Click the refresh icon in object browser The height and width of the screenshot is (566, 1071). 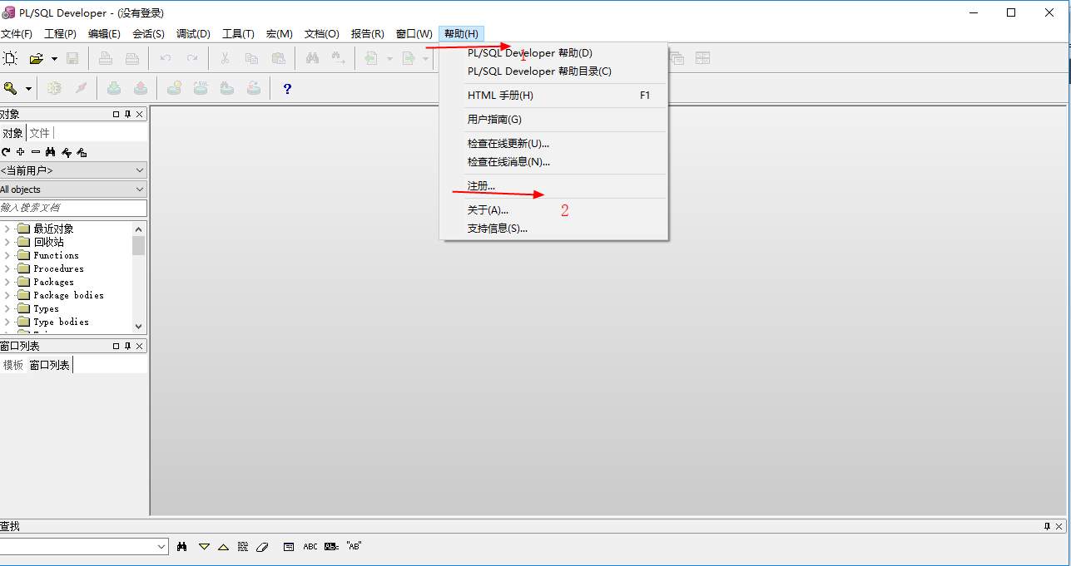(x=6, y=152)
